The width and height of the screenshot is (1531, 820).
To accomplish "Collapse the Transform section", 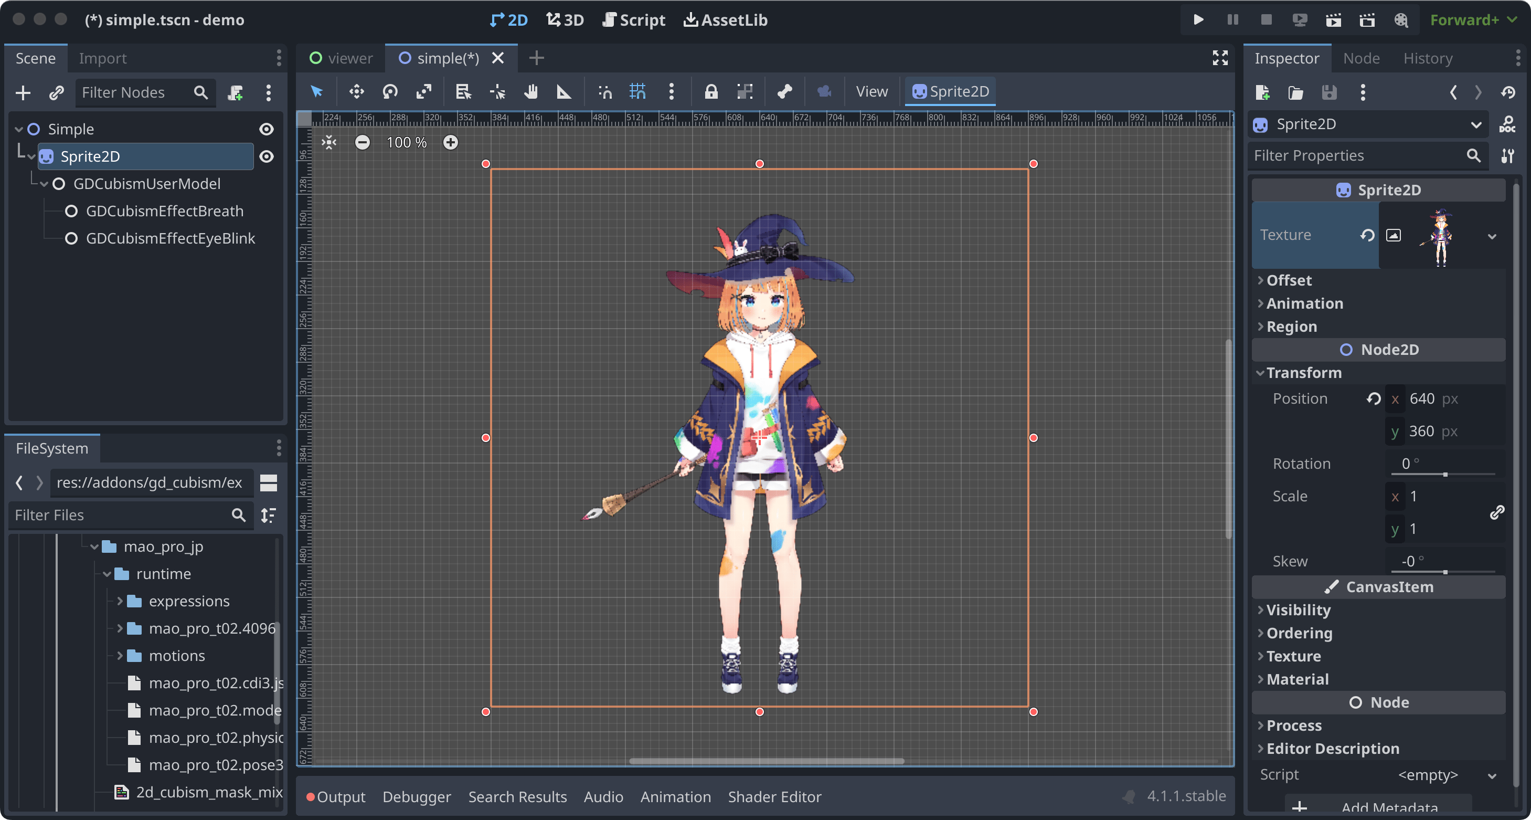I will point(1303,373).
